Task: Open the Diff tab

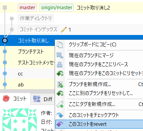Action: [x=43, y=99]
